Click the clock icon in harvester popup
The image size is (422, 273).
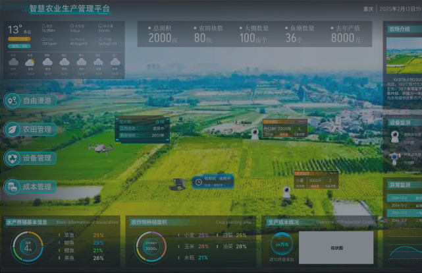pos(198,181)
